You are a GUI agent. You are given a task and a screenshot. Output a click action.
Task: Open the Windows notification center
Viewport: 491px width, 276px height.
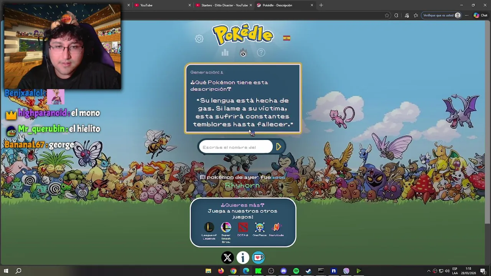tap(483, 271)
